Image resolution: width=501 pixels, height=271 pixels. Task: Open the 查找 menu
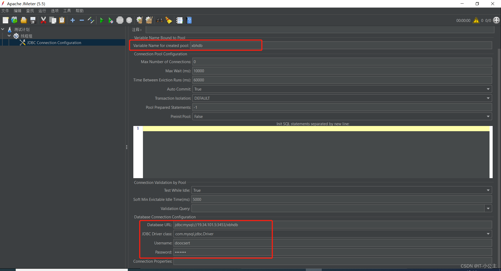[x=30, y=11]
